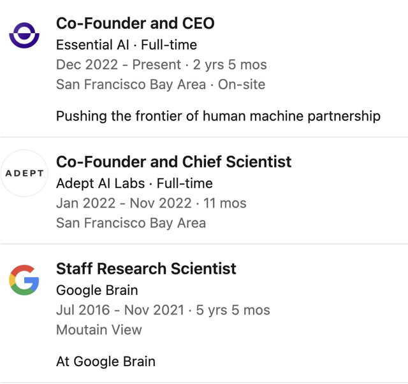
Task: Open the Google company logo
Action: (x=24, y=280)
